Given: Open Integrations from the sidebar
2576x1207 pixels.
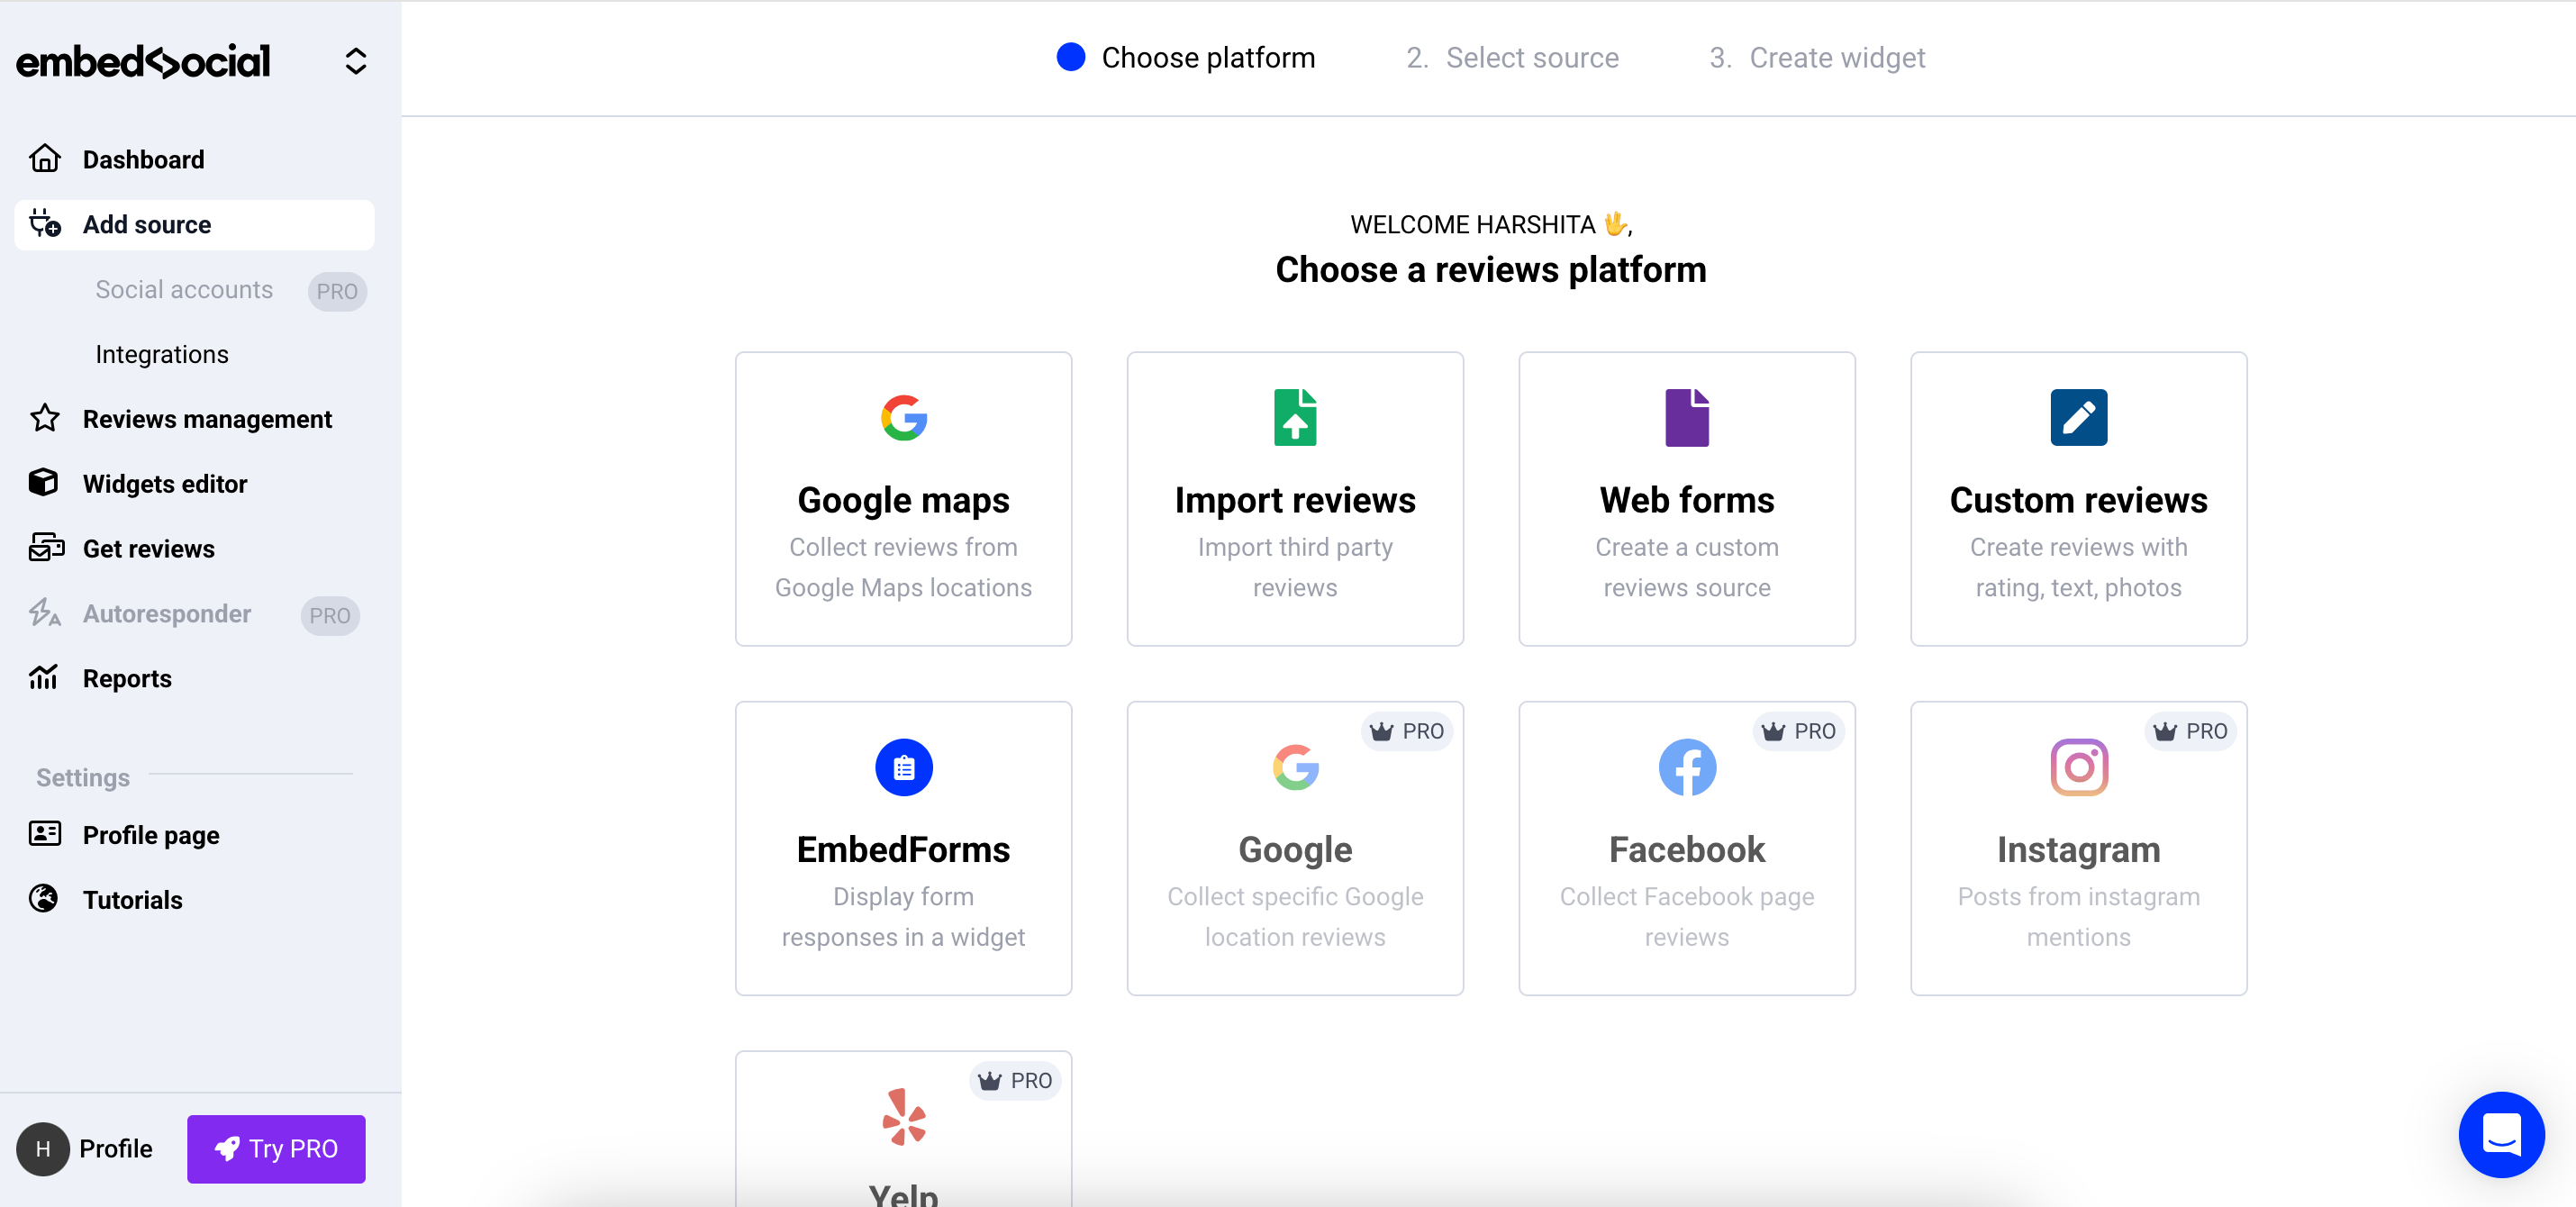Looking at the screenshot, I should [x=161, y=353].
